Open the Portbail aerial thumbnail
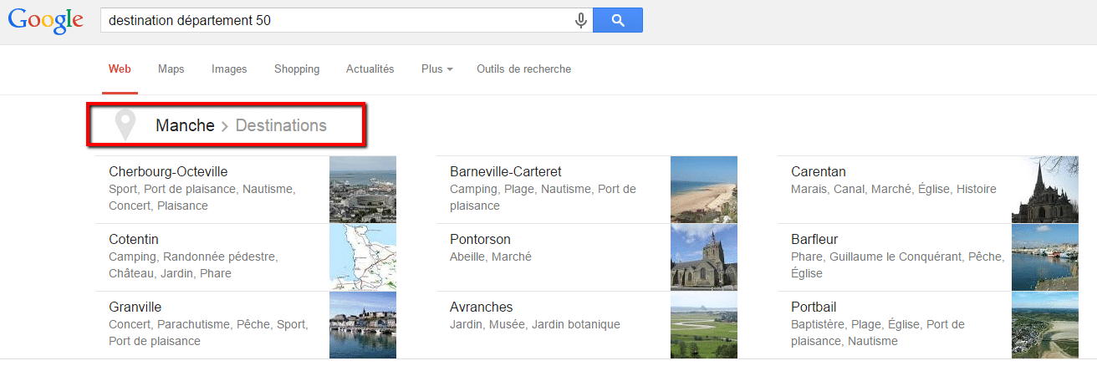1097x376 pixels. pyautogui.click(x=1045, y=325)
